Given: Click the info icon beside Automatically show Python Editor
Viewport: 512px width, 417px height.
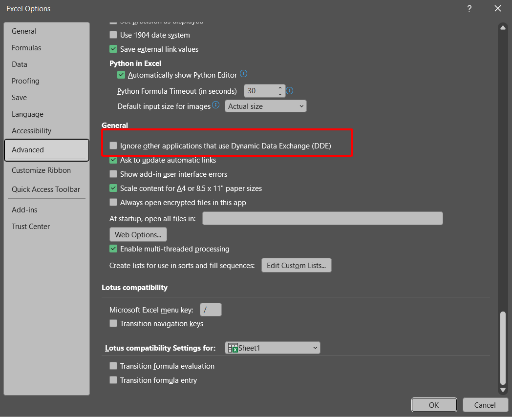Looking at the screenshot, I should click(x=244, y=74).
